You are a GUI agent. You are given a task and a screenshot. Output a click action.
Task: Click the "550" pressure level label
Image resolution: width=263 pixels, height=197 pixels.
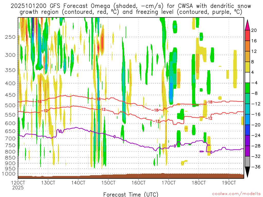click(x=10, y=115)
